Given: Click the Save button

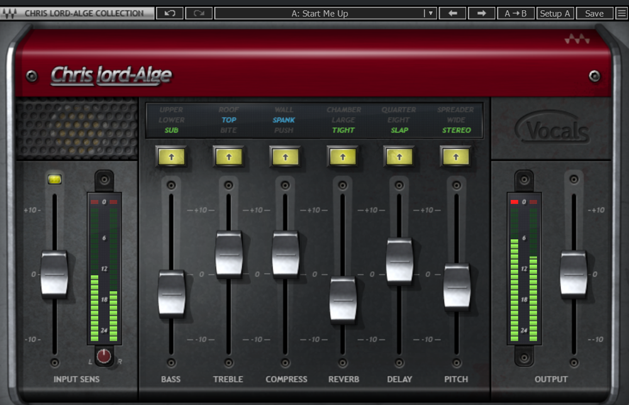Looking at the screenshot, I should tap(594, 13).
